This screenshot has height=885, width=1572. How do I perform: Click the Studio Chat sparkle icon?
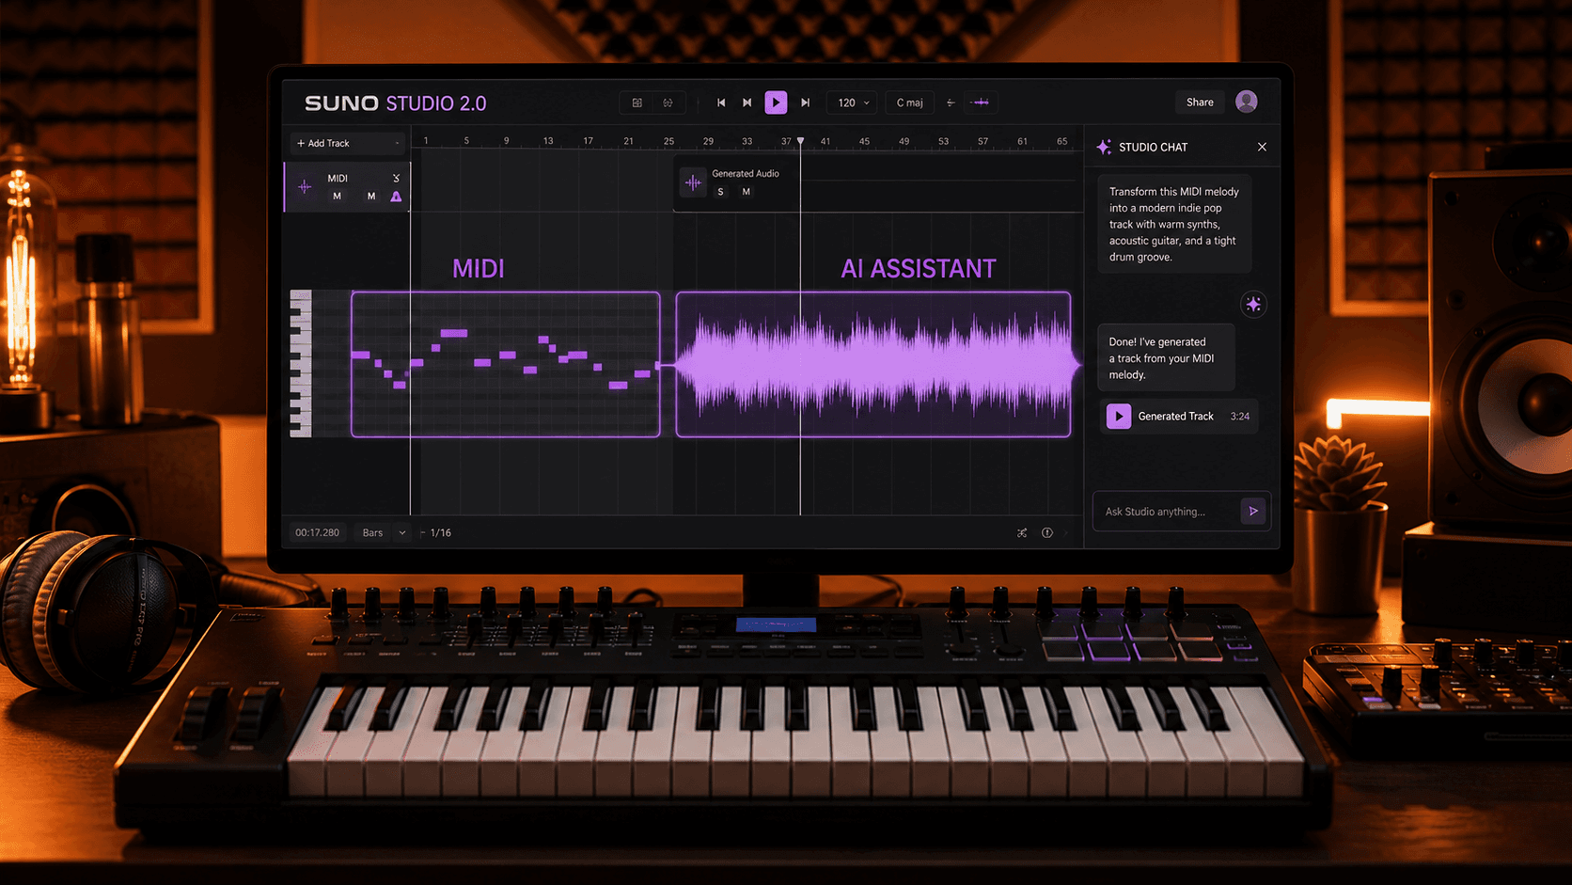pyautogui.click(x=1104, y=147)
